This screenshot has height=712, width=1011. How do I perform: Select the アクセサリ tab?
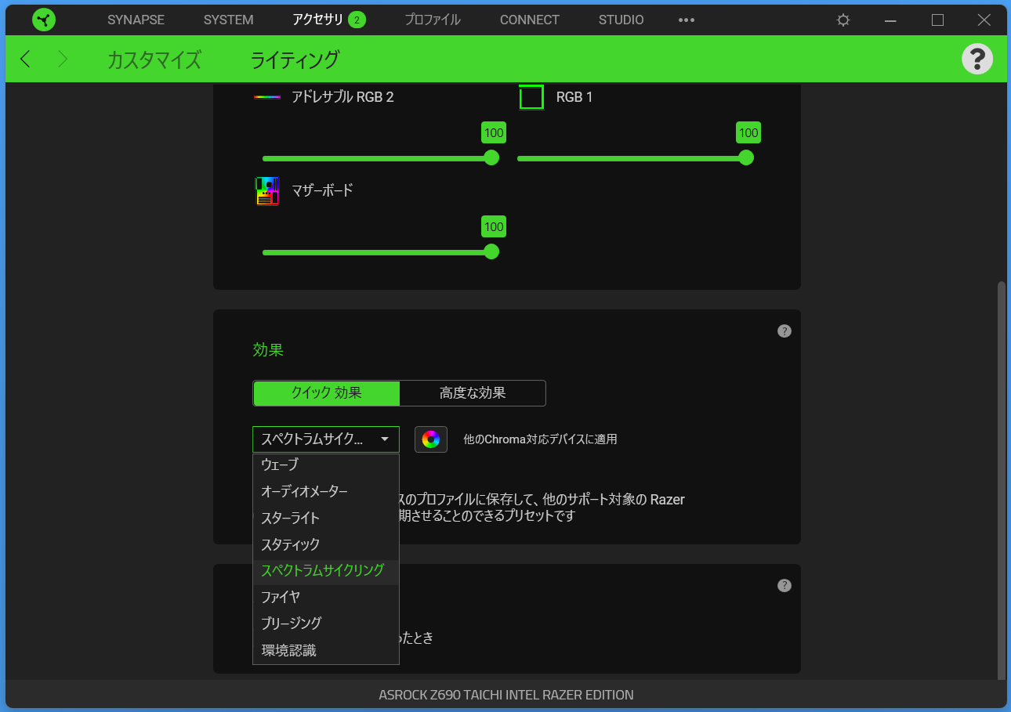317,20
